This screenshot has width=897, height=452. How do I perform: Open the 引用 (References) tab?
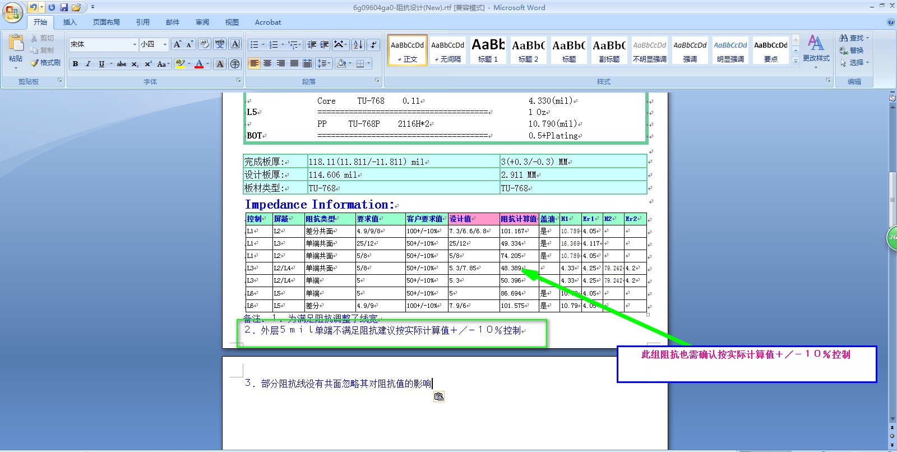[142, 22]
